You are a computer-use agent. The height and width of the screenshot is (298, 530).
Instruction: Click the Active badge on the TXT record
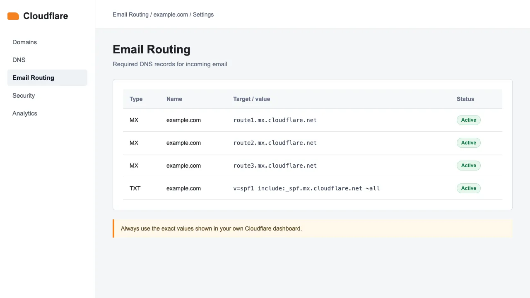[x=469, y=188]
